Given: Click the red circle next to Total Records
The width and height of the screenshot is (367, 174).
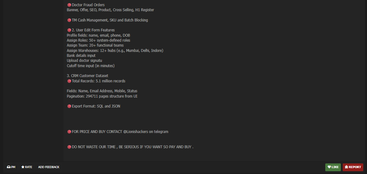Looking at the screenshot, I should [x=69, y=81].
